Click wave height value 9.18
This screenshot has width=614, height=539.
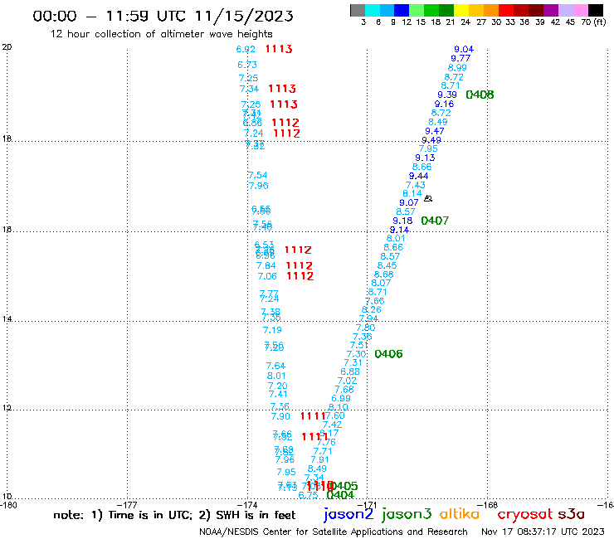[x=402, y=221]
